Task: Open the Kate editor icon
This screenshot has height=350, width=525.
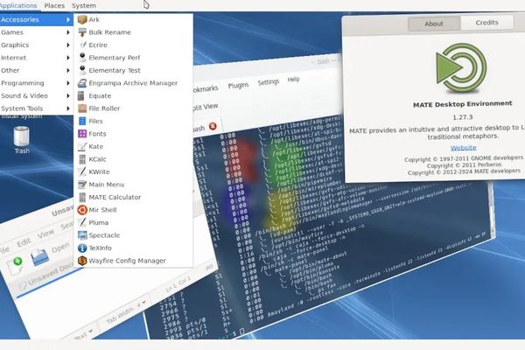Action: point(82,147)
